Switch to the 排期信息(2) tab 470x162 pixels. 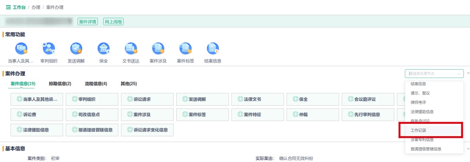pos(60,84)
